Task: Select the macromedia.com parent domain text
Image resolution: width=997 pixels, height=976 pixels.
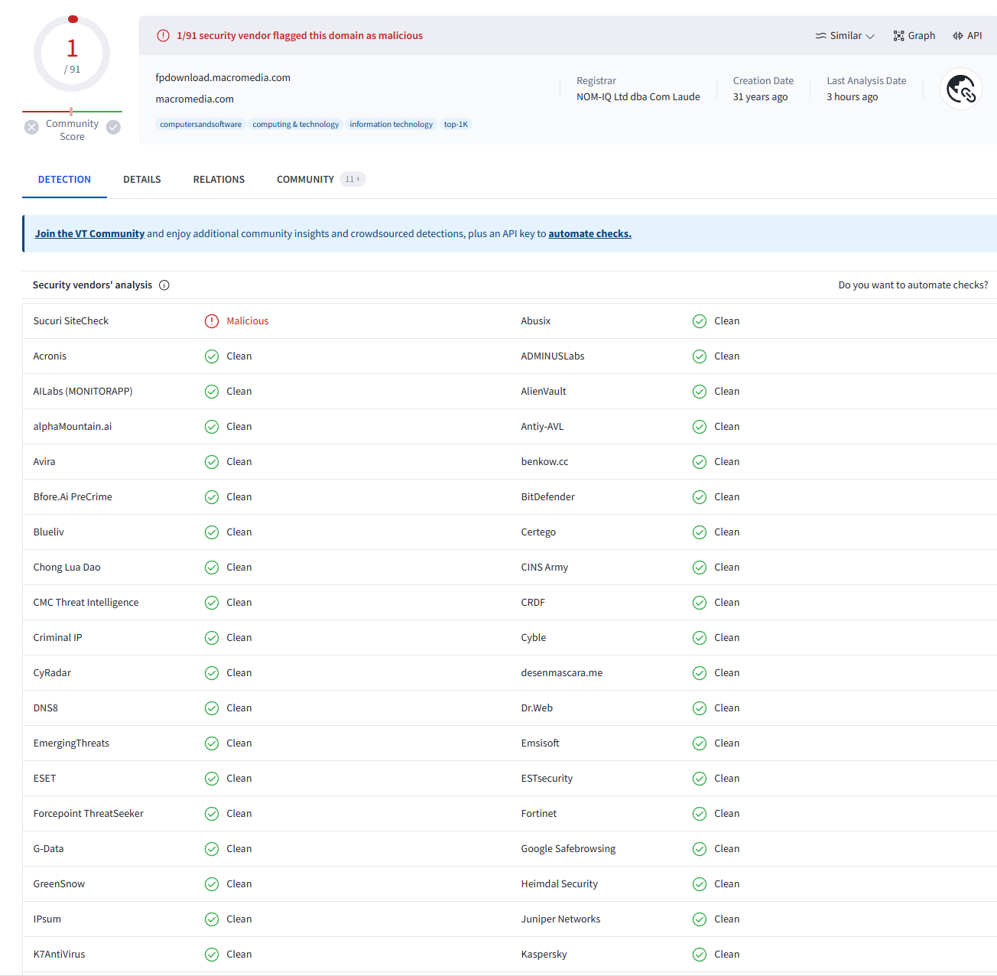Action: click(x=194, y=99)
